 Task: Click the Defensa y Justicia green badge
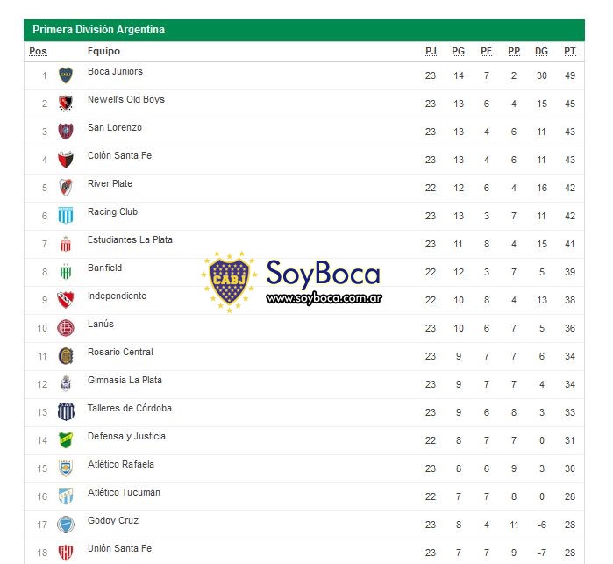coord(66,440)
